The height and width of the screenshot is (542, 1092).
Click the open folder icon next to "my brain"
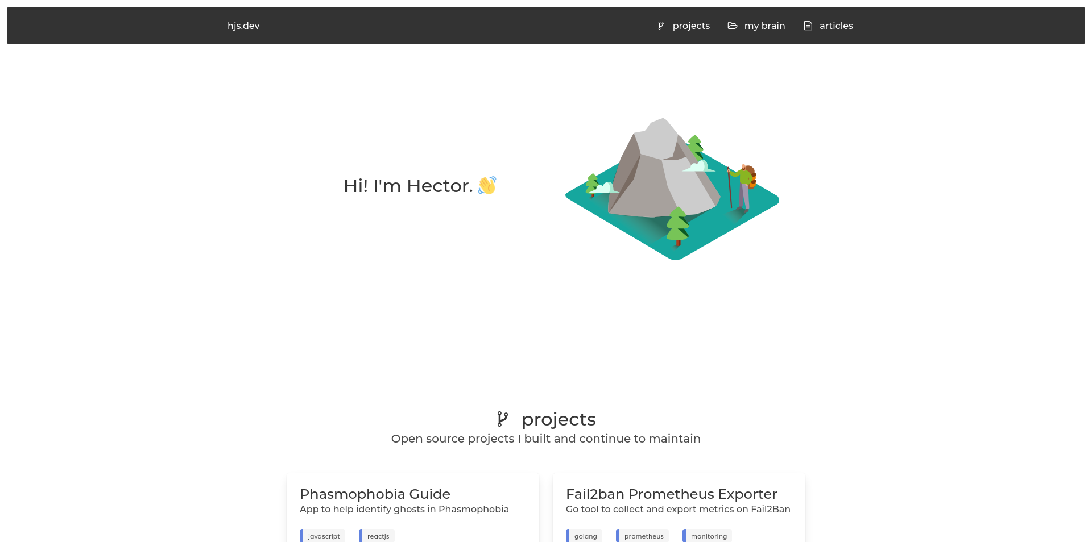point(732,26)
